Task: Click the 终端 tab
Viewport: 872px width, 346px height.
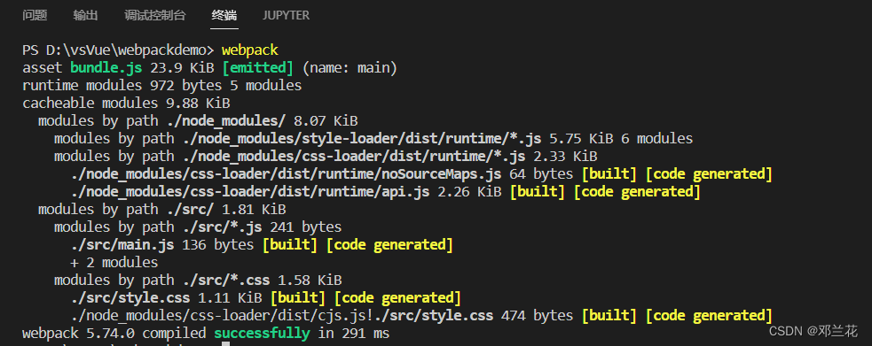Action: (224, 16)
